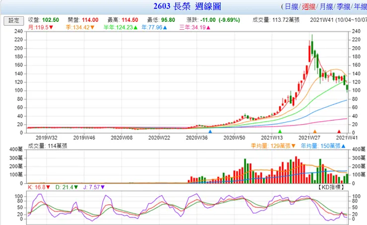Open the 設定 settings button
Viewport: 367px width, 225px height.
click(x=14, y=21)
